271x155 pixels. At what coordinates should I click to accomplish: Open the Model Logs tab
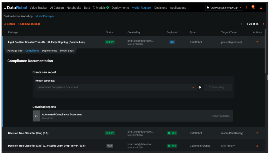tap(67, 51)
